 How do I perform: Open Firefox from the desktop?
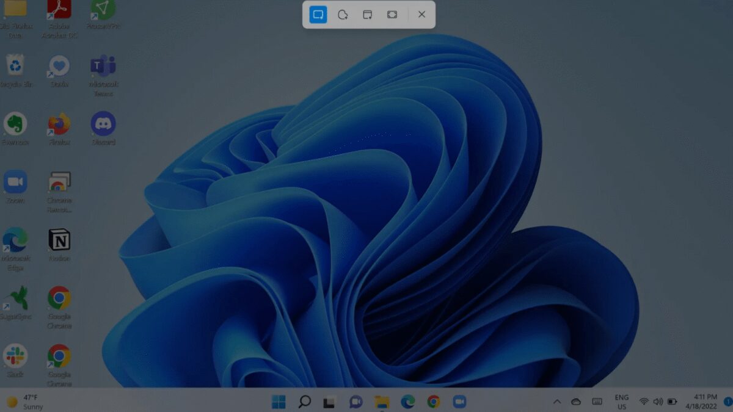pos(59,124)
